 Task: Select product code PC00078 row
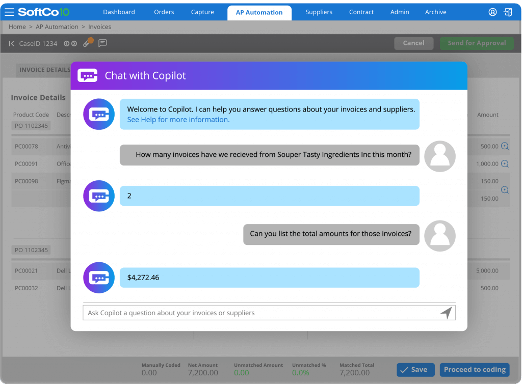(27, 146)
